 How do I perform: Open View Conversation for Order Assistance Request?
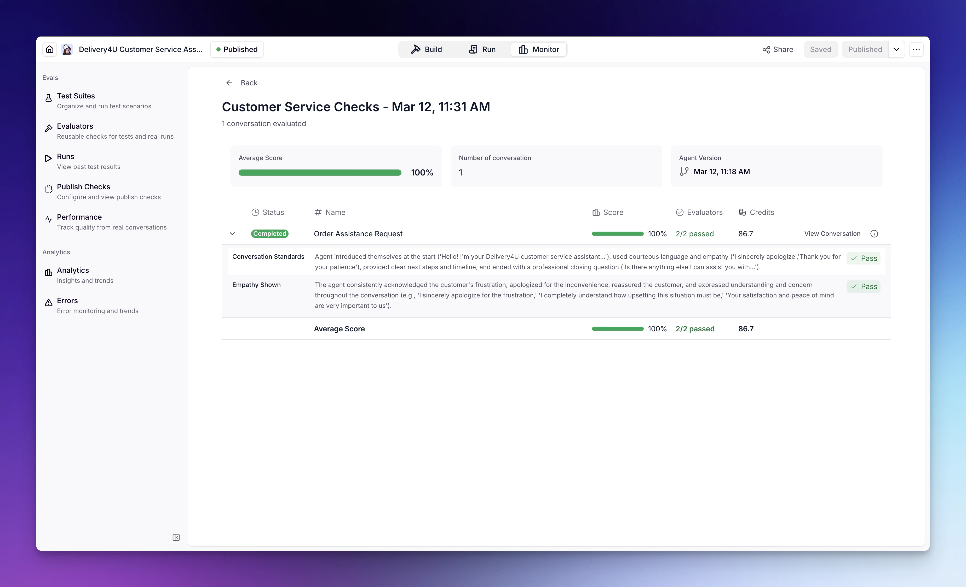[x=832, y=233]
